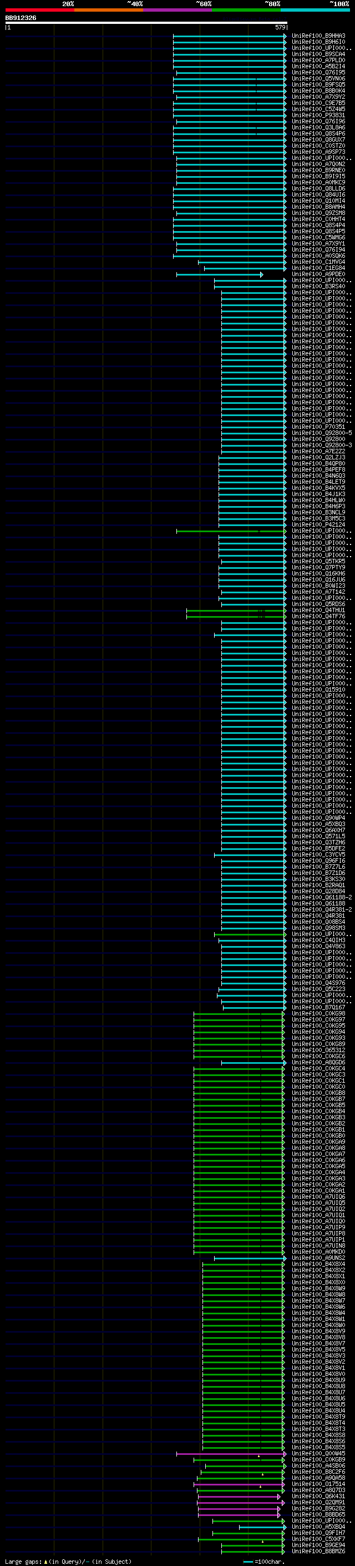Select label UniRef100_Q90WP4

318,818
